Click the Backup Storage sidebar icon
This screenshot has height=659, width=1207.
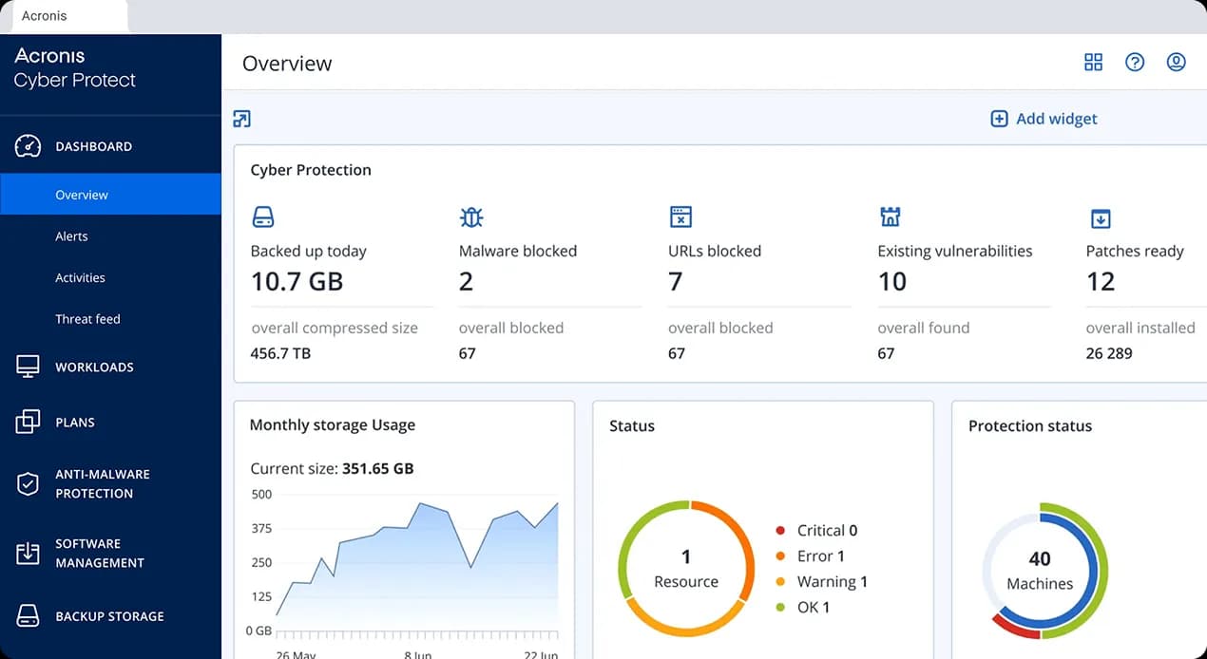pos(28,615)
